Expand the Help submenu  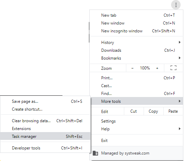[x=137, y=129]
